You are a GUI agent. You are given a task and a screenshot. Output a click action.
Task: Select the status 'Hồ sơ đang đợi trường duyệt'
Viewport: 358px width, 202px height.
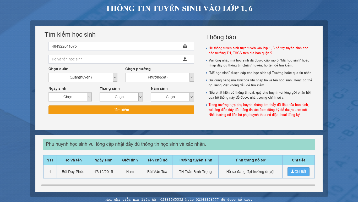251,172
